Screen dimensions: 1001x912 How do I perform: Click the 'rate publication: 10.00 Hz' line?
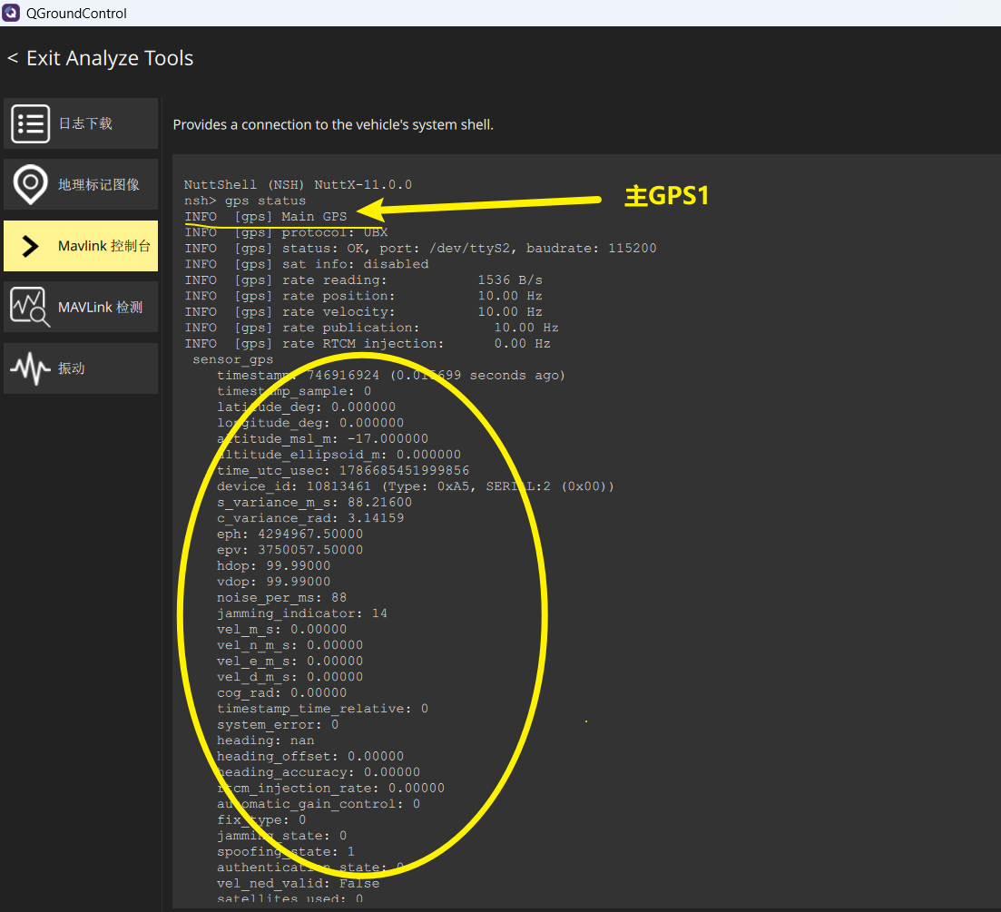click(371, 328)
